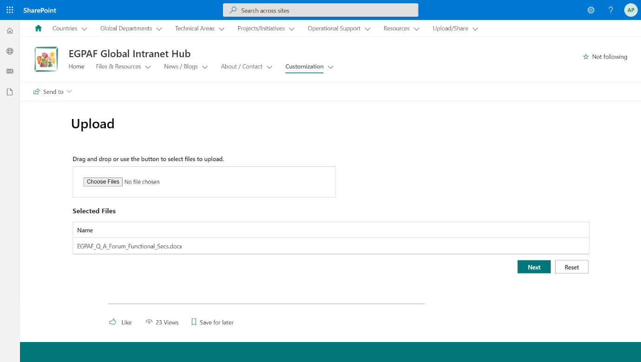Open the Countries hub menu
641x362 pixels.
point(65,28)
